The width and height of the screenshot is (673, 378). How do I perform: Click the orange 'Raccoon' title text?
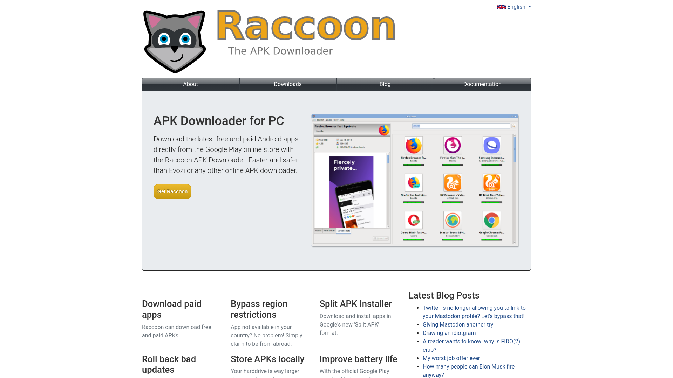pos(306,26)
